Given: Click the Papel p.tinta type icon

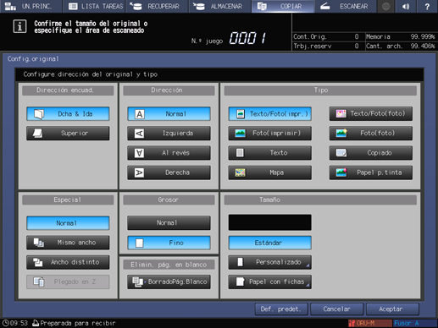Looking at the screenshot, I should click(x=341, y=172).
